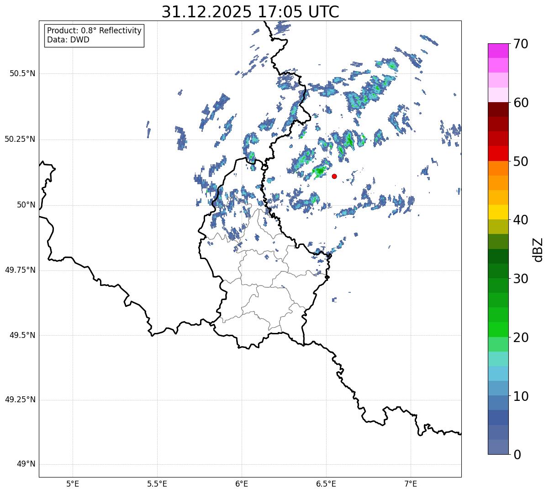549x493 pixels.
Task: Click the "50°N" latitude label
Action: click(x=26, y=205)
